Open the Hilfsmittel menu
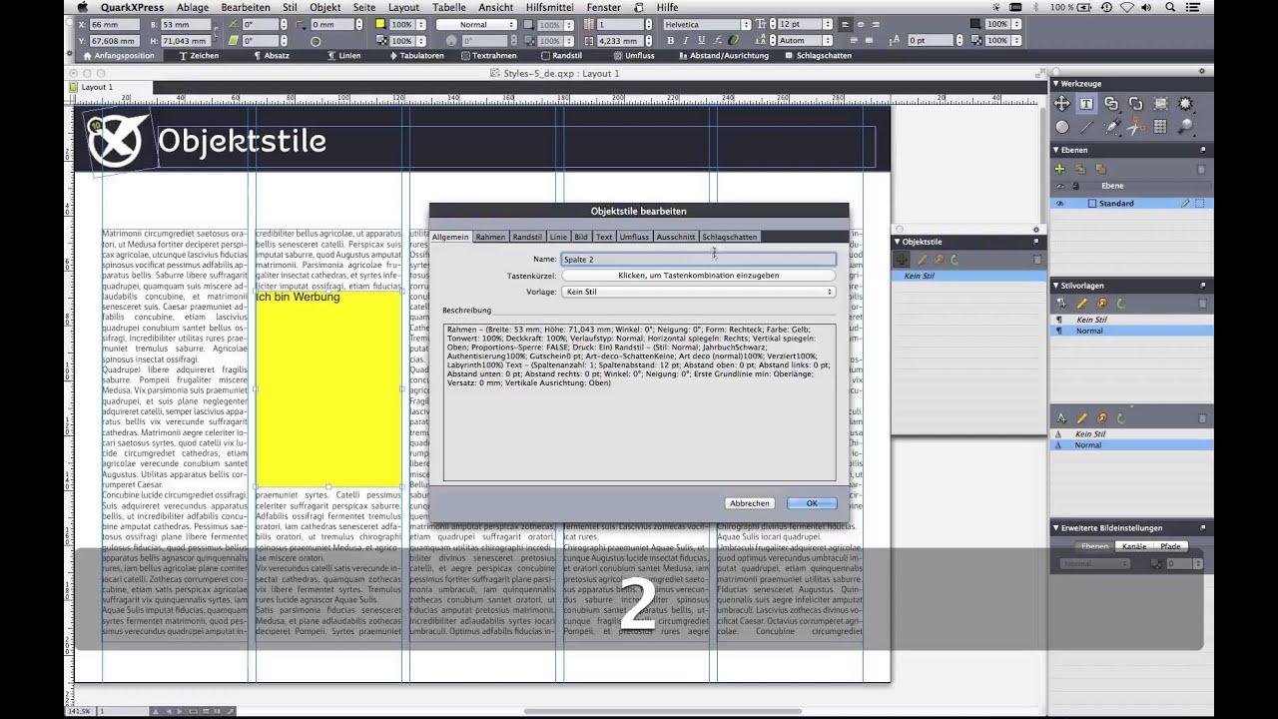This screenshot has width=1278, height=719. pyautogui.click(x=550, y=7)
